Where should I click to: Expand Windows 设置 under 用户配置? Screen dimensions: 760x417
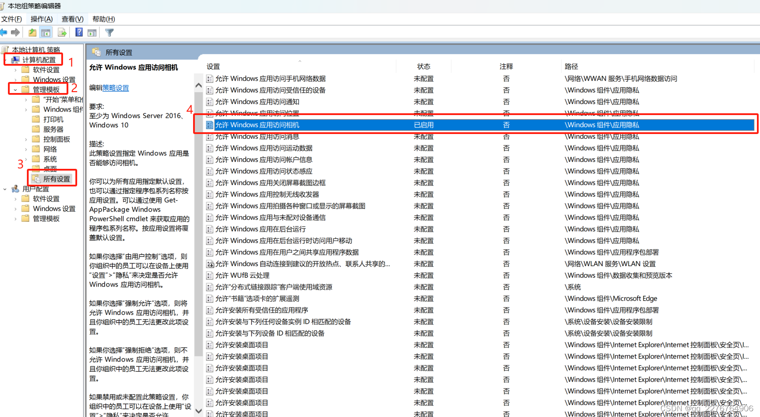[x=15, y=208]
